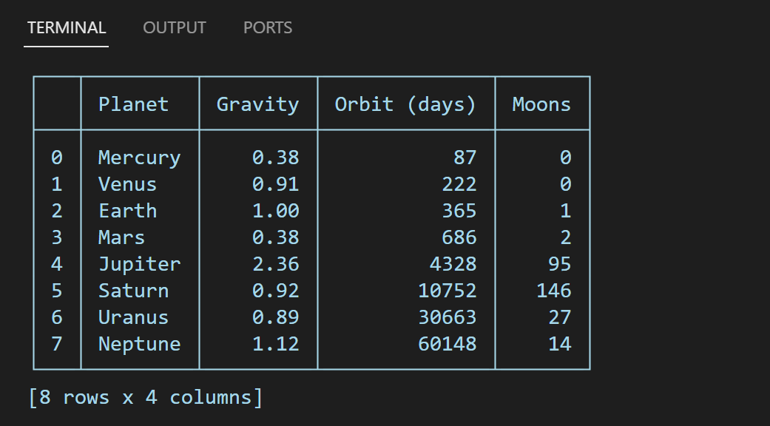The image size is (770, 426).
Task: Select the Neptune planet name
Action: tap(139, 344)
